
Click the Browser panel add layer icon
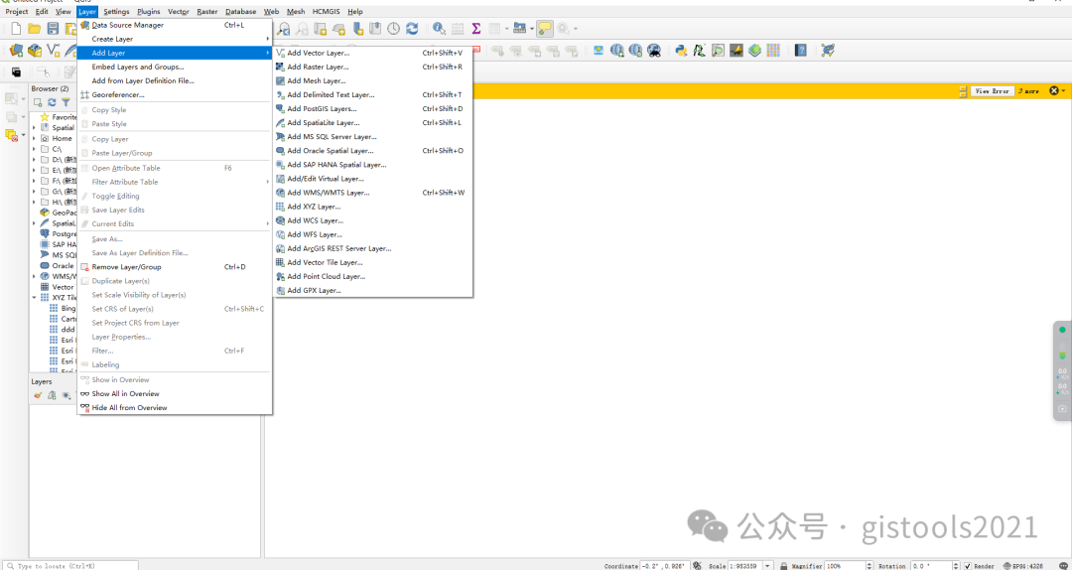39,102
